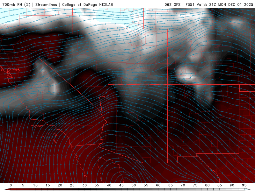Viewport: 255px width, 191px height.
Task: Select the "10" label on the RH scale
Action: 35,185
